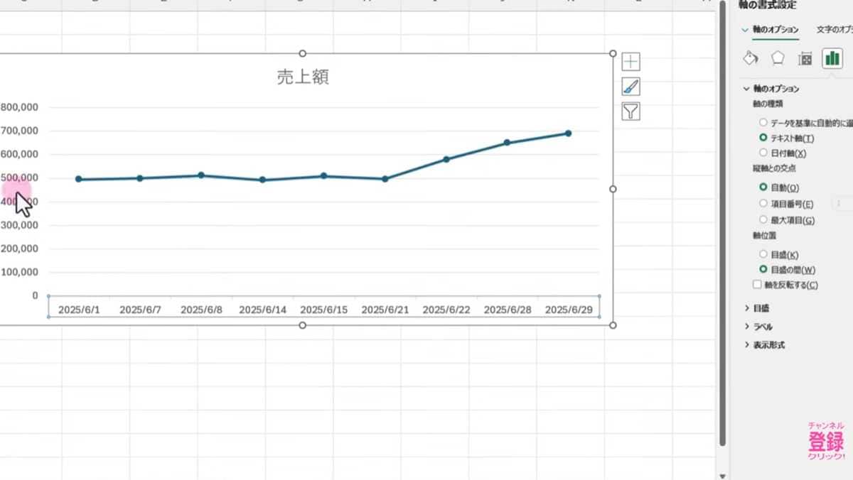853x480 pixels.
Task: Check the 軸を反転する checkbox
Action: tap(758, 284)
